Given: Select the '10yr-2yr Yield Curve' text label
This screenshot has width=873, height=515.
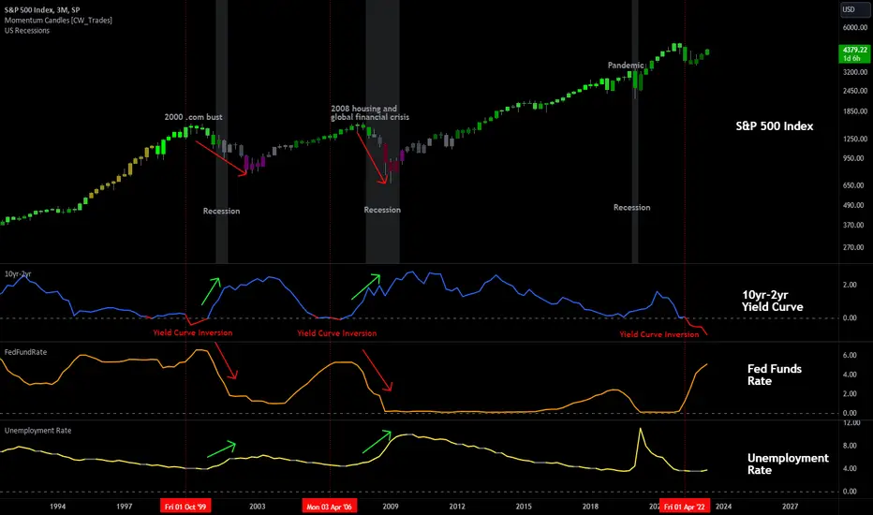Looking at the screenshot, I should [772, 301].
